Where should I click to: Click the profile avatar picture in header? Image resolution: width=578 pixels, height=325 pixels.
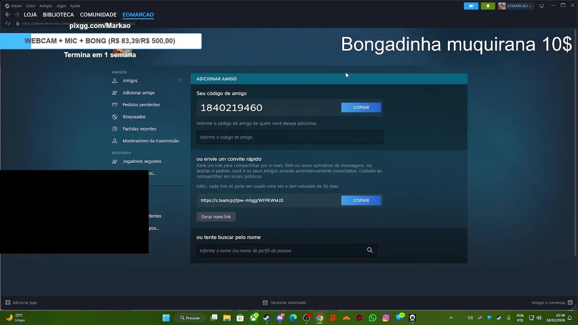tap(502, 6)
